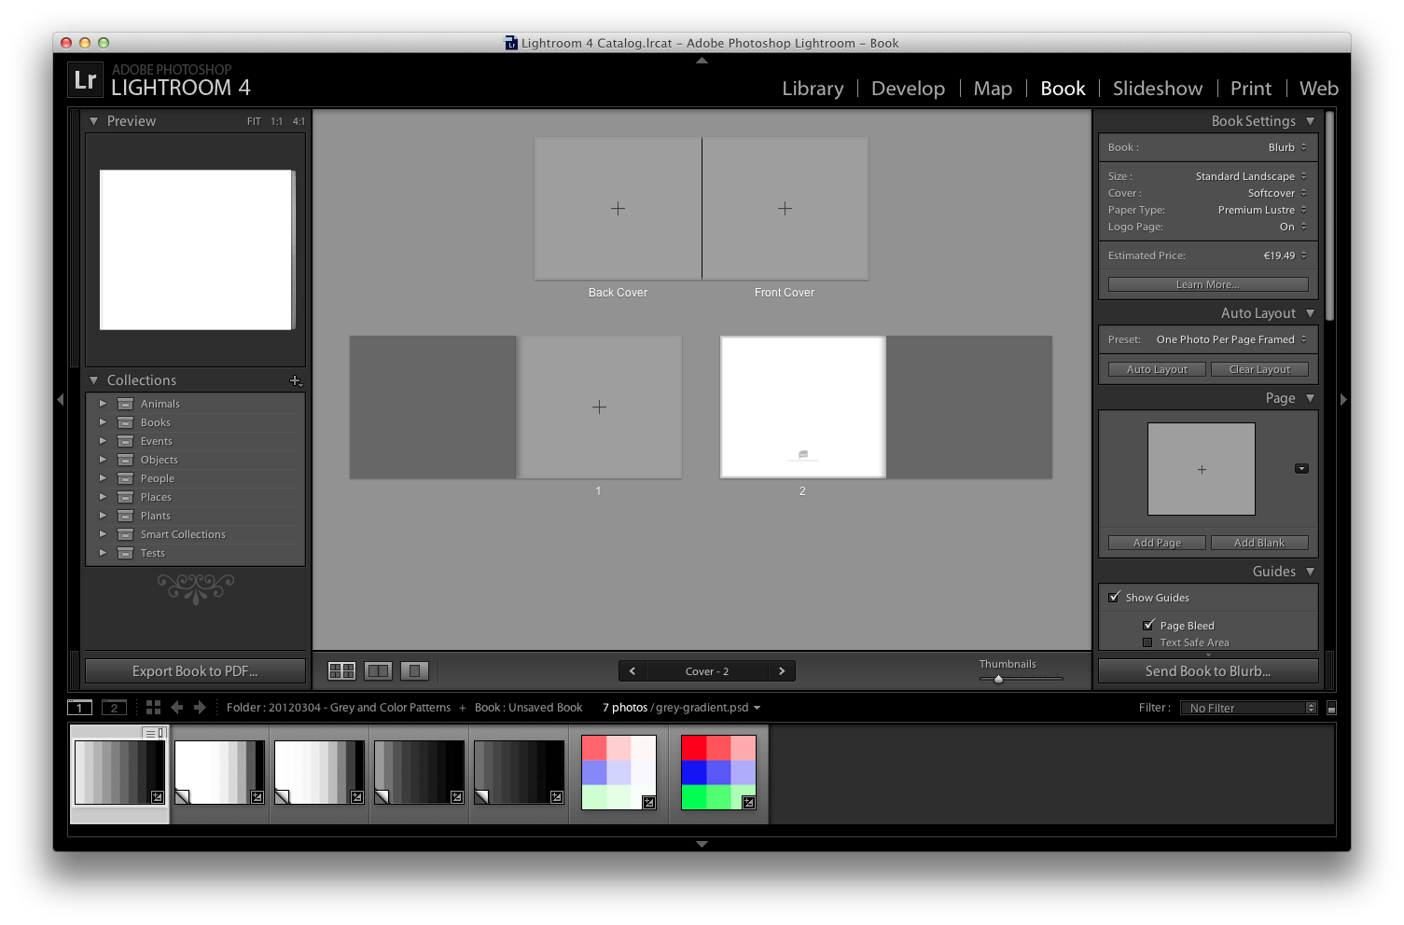Expand the Books collection set
1404x925 pixels.
tap(103, 422)
